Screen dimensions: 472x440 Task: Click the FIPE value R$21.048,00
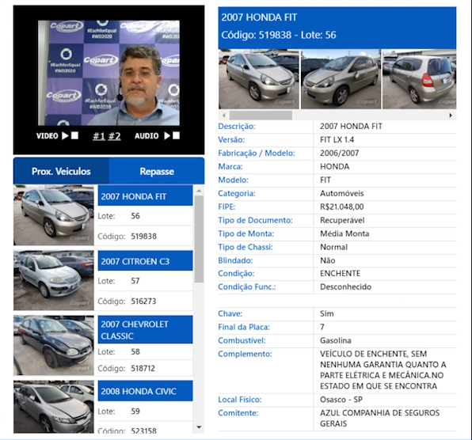click(x=341, y=207)
